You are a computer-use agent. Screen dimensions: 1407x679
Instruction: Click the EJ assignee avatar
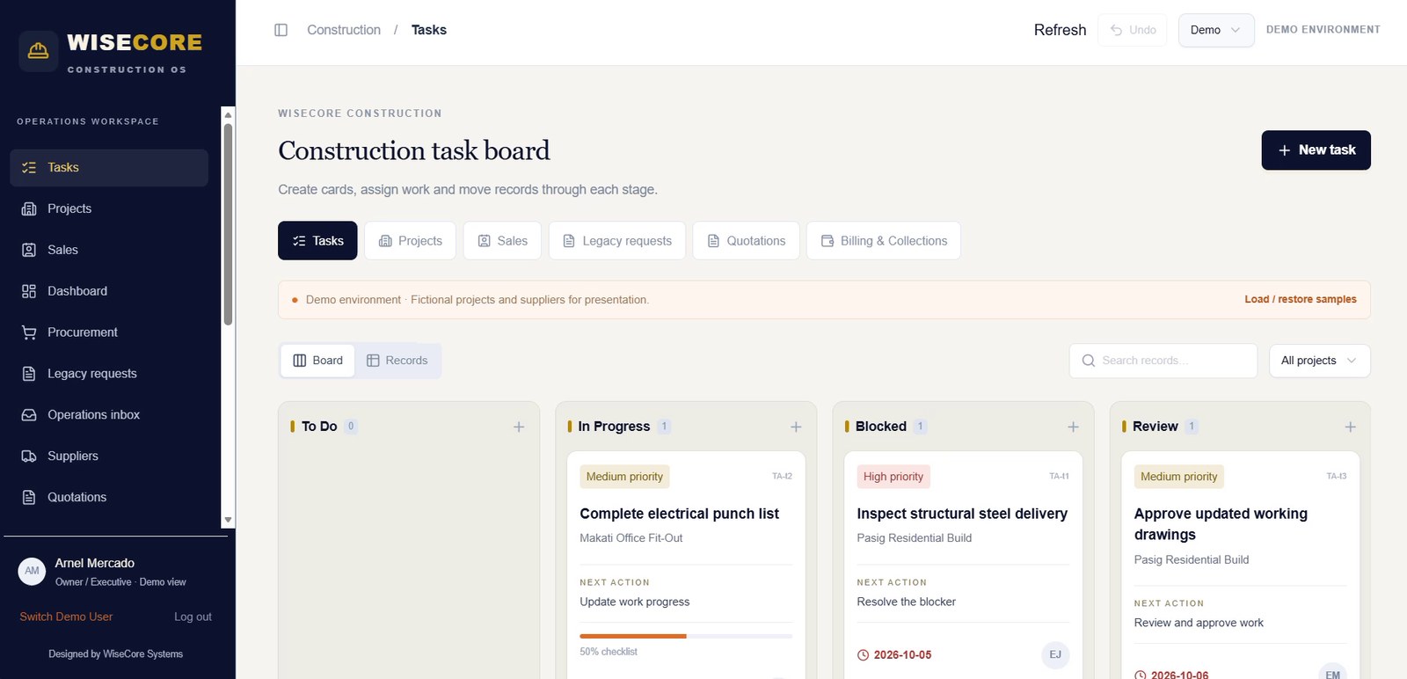1055,654
